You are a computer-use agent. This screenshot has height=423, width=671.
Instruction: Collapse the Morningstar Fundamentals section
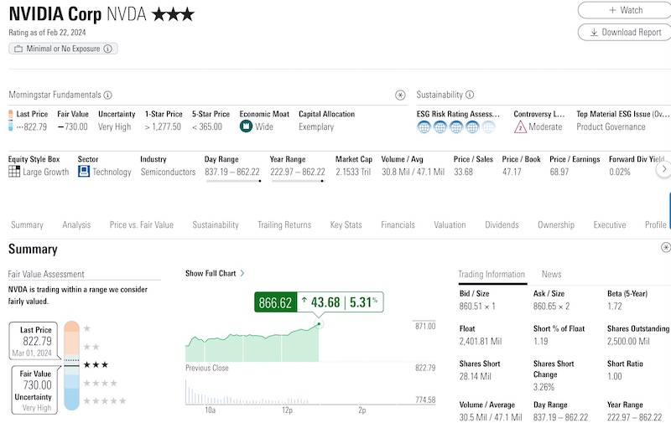[x=400, y=95]
